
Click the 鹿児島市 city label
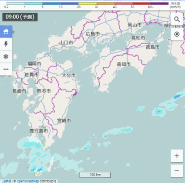click(39, 130)
